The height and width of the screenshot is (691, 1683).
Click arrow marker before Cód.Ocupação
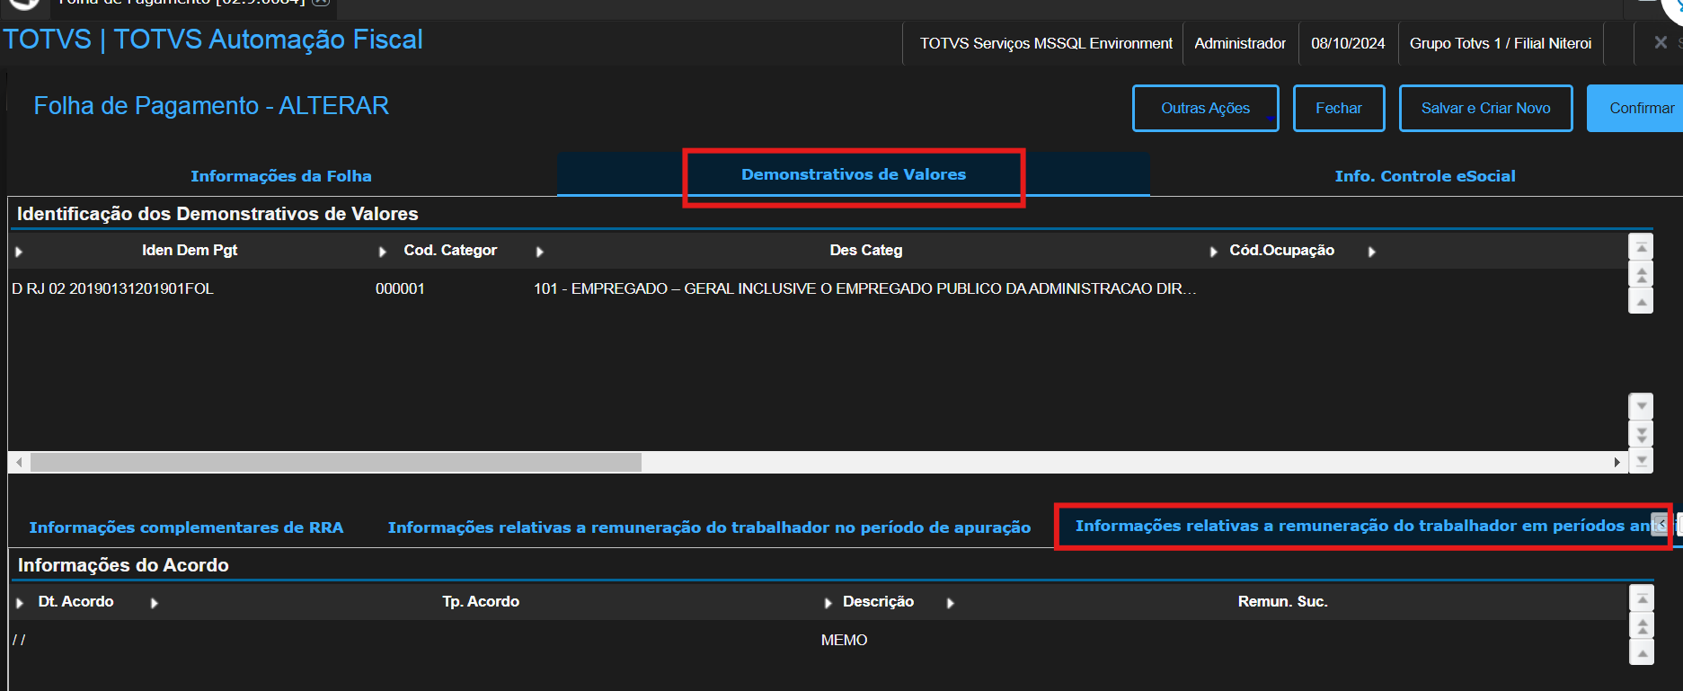click(x=1214, y=252)
